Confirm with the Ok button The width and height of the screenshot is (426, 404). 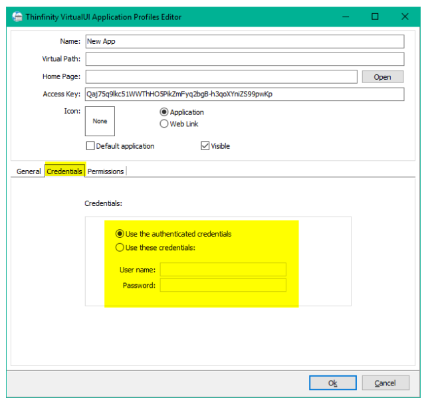tap(333, 383)
